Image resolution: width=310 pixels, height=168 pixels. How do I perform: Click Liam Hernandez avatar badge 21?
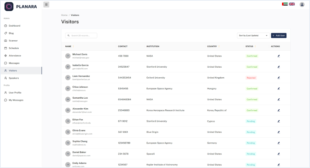click(x=68, y=78)
